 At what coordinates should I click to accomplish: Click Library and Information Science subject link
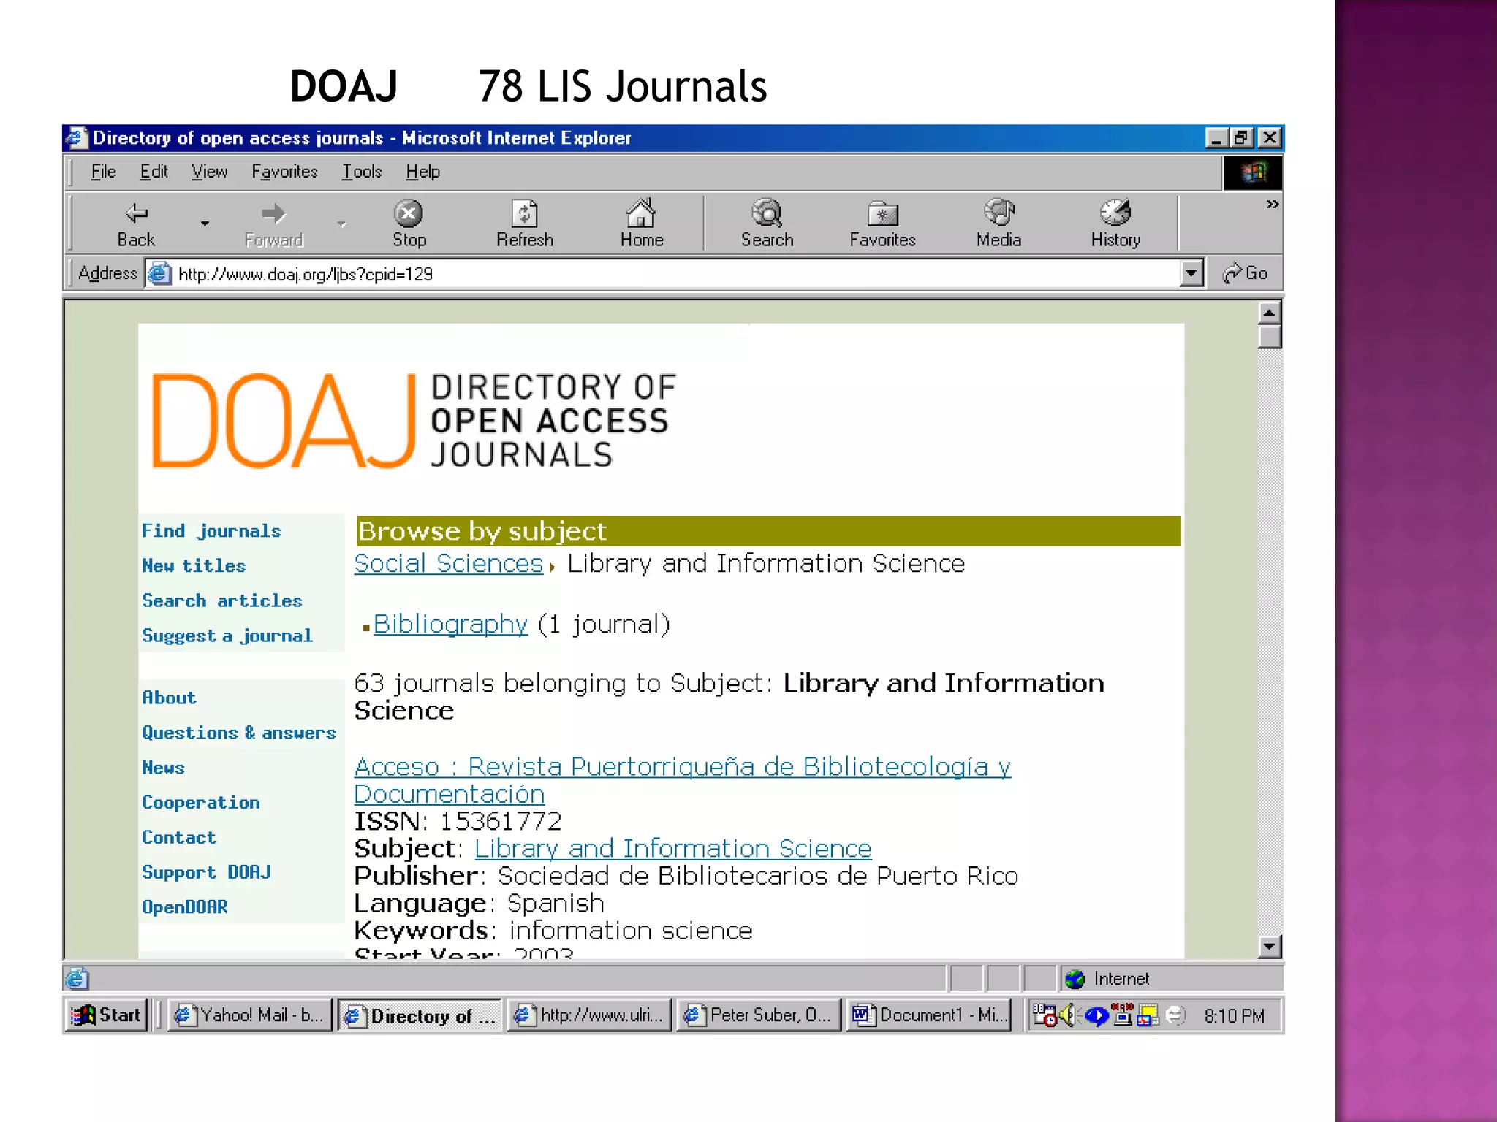(673, 849)
